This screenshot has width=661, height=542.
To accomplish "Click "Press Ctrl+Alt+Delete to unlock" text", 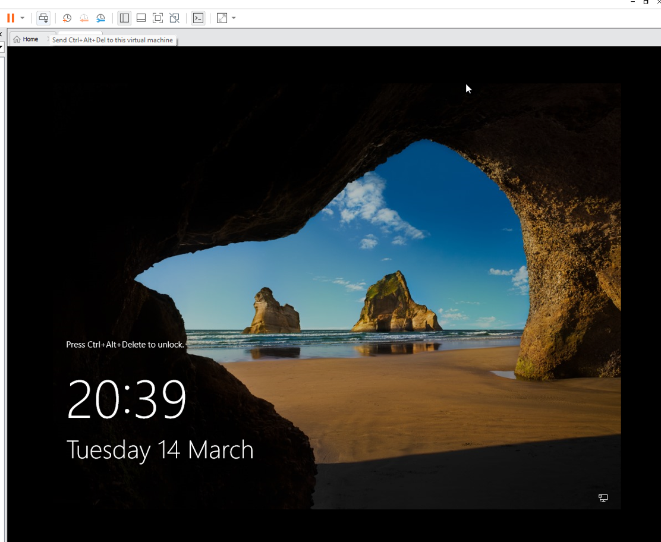I will 125,345.
